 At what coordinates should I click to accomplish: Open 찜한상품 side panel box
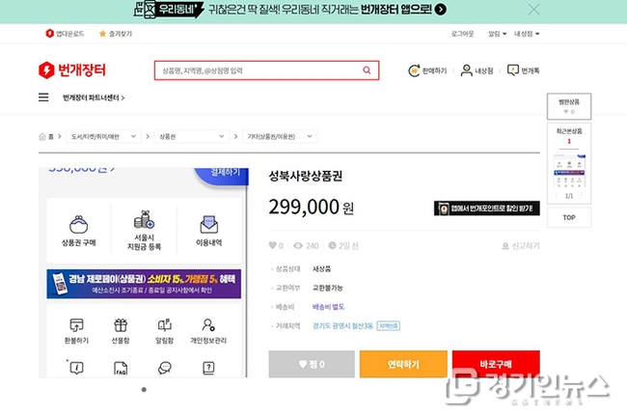click(x=569, y=106)
